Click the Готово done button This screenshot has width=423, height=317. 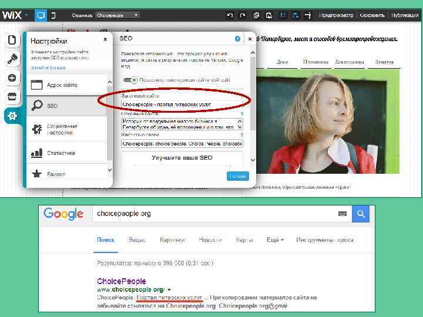pyautogui.click(x=238, y=176)
